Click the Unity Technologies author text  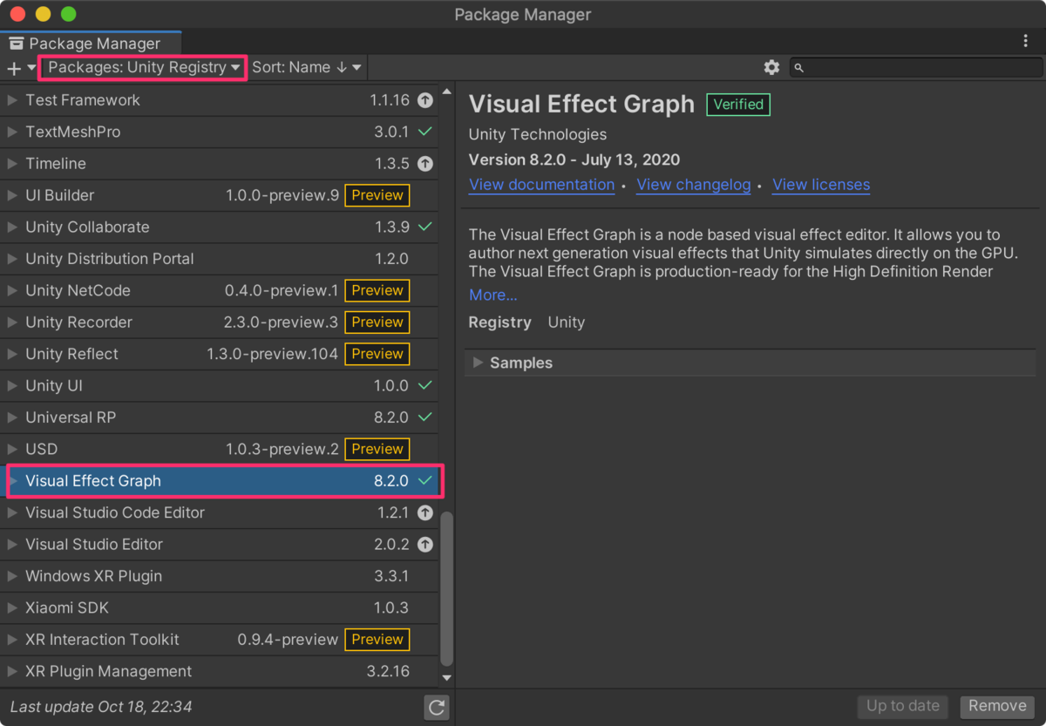tap(538, 134)
